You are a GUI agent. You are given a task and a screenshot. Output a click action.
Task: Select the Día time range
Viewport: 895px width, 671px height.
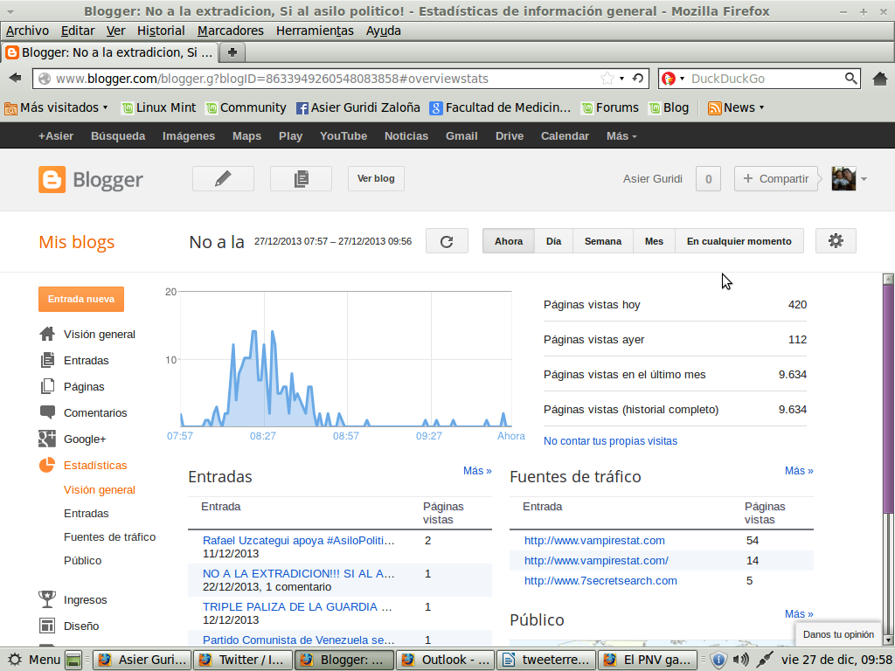tap(553, 241)
